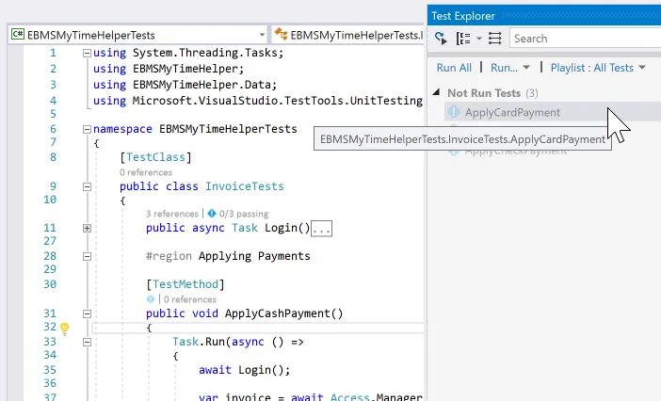Click the test status icon above ApplyCashPayment
This screenshot has height=401, width=661.
(151, 299)
